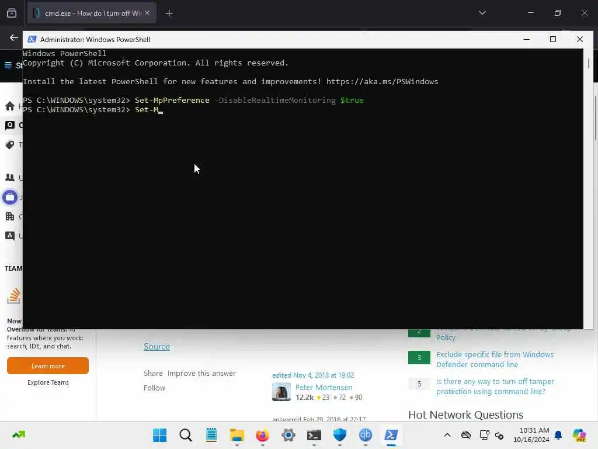Open Users icon in site sidebar
The image size is (598, 449).
pyautogui.click(x=10, y=178)
